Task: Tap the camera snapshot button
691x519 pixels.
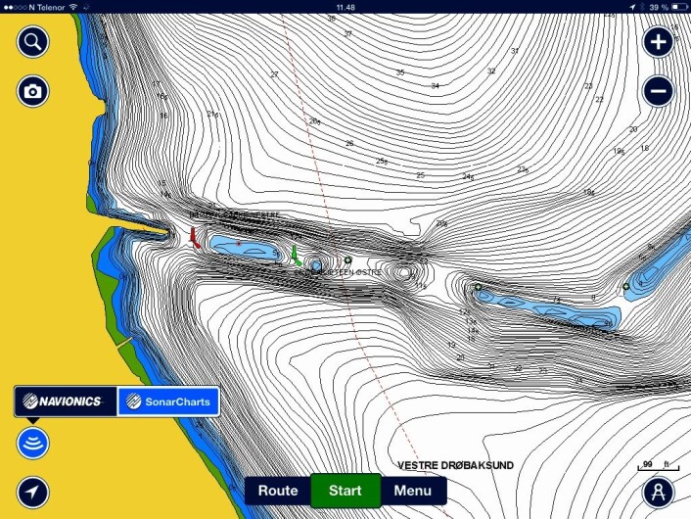Action: 32,91
